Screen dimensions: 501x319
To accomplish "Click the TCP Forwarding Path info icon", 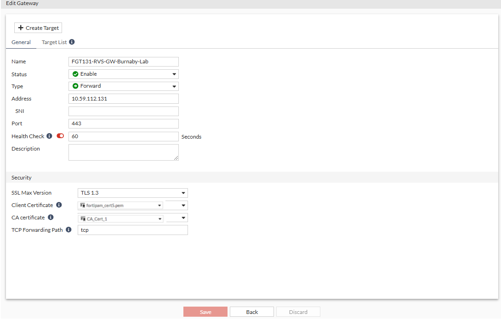I will click(x=68, y=229).
